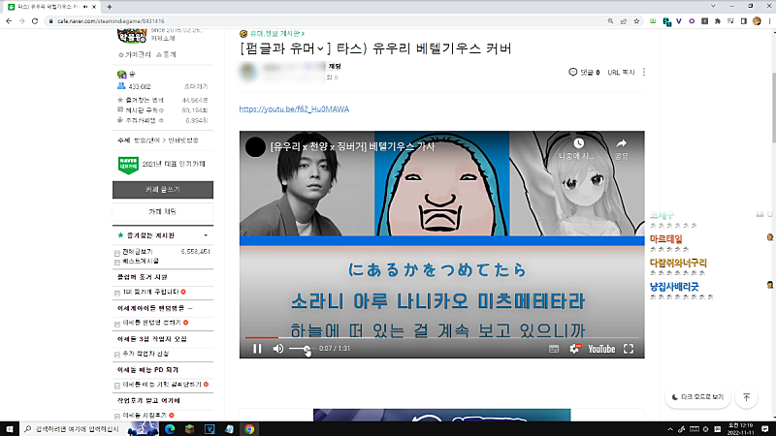Image resolution: width=776 pixels, height=436 pixels.
Task: Open the 전체글보기 board
Action: click(138, 252)
